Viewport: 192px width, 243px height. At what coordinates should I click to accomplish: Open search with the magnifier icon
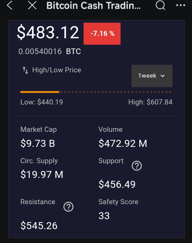[160, 5]
